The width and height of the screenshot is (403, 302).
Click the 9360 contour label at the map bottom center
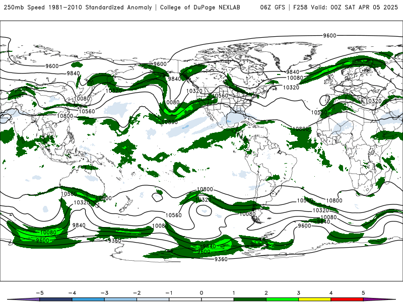(221, 259)
